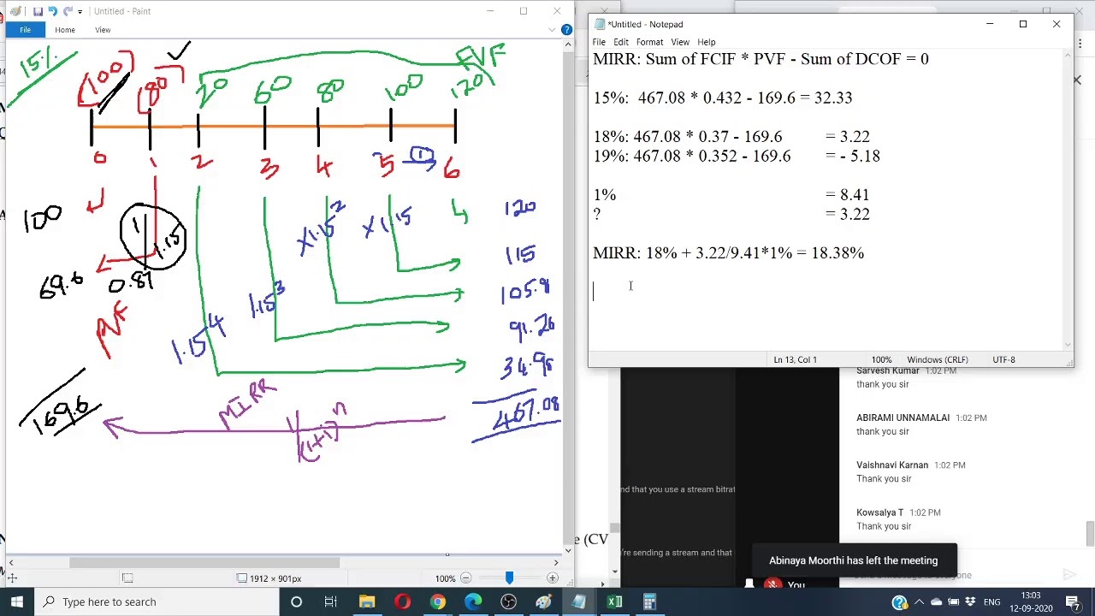This screenshot has width=1095, height=616.
Task: Click the zoom in plus button in Paint
Action: pos(553,578)
